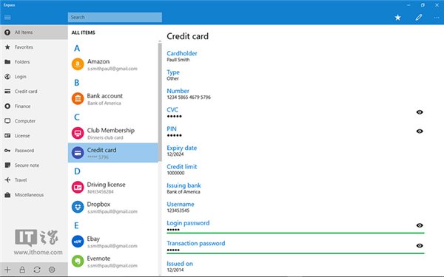Click the Travel airplane icon

pyautogui.click(x=7, y=179)
